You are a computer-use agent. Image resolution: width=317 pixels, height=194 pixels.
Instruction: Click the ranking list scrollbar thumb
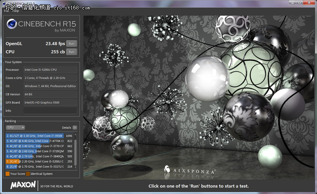75,153
